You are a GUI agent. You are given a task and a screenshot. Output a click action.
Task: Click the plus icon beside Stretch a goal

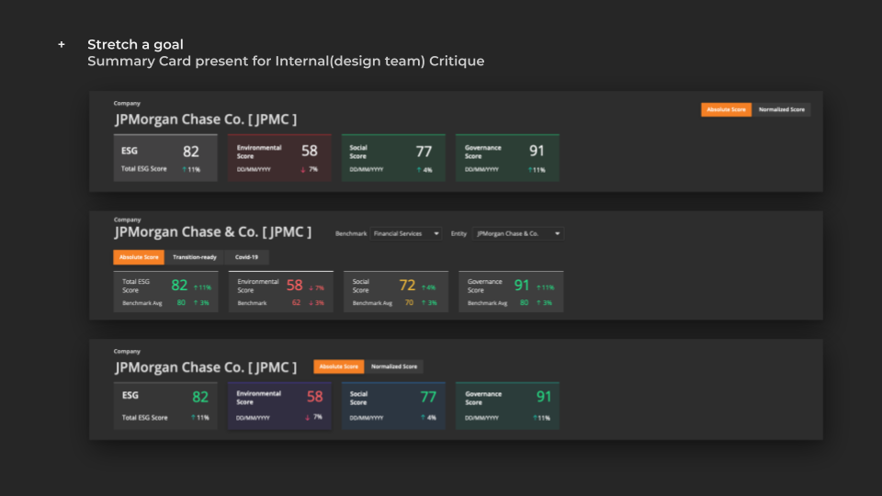62,44
